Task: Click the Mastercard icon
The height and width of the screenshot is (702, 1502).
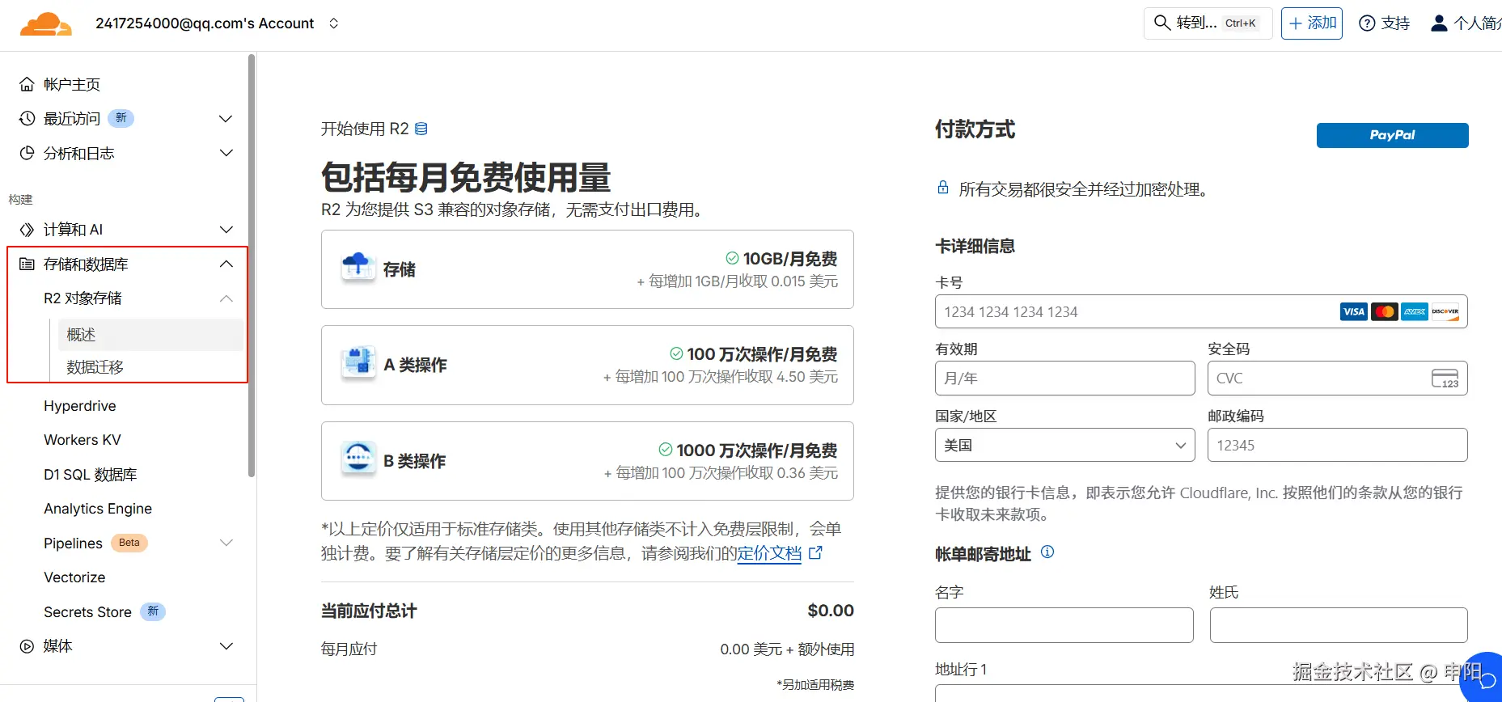Action: [1384, 311]
